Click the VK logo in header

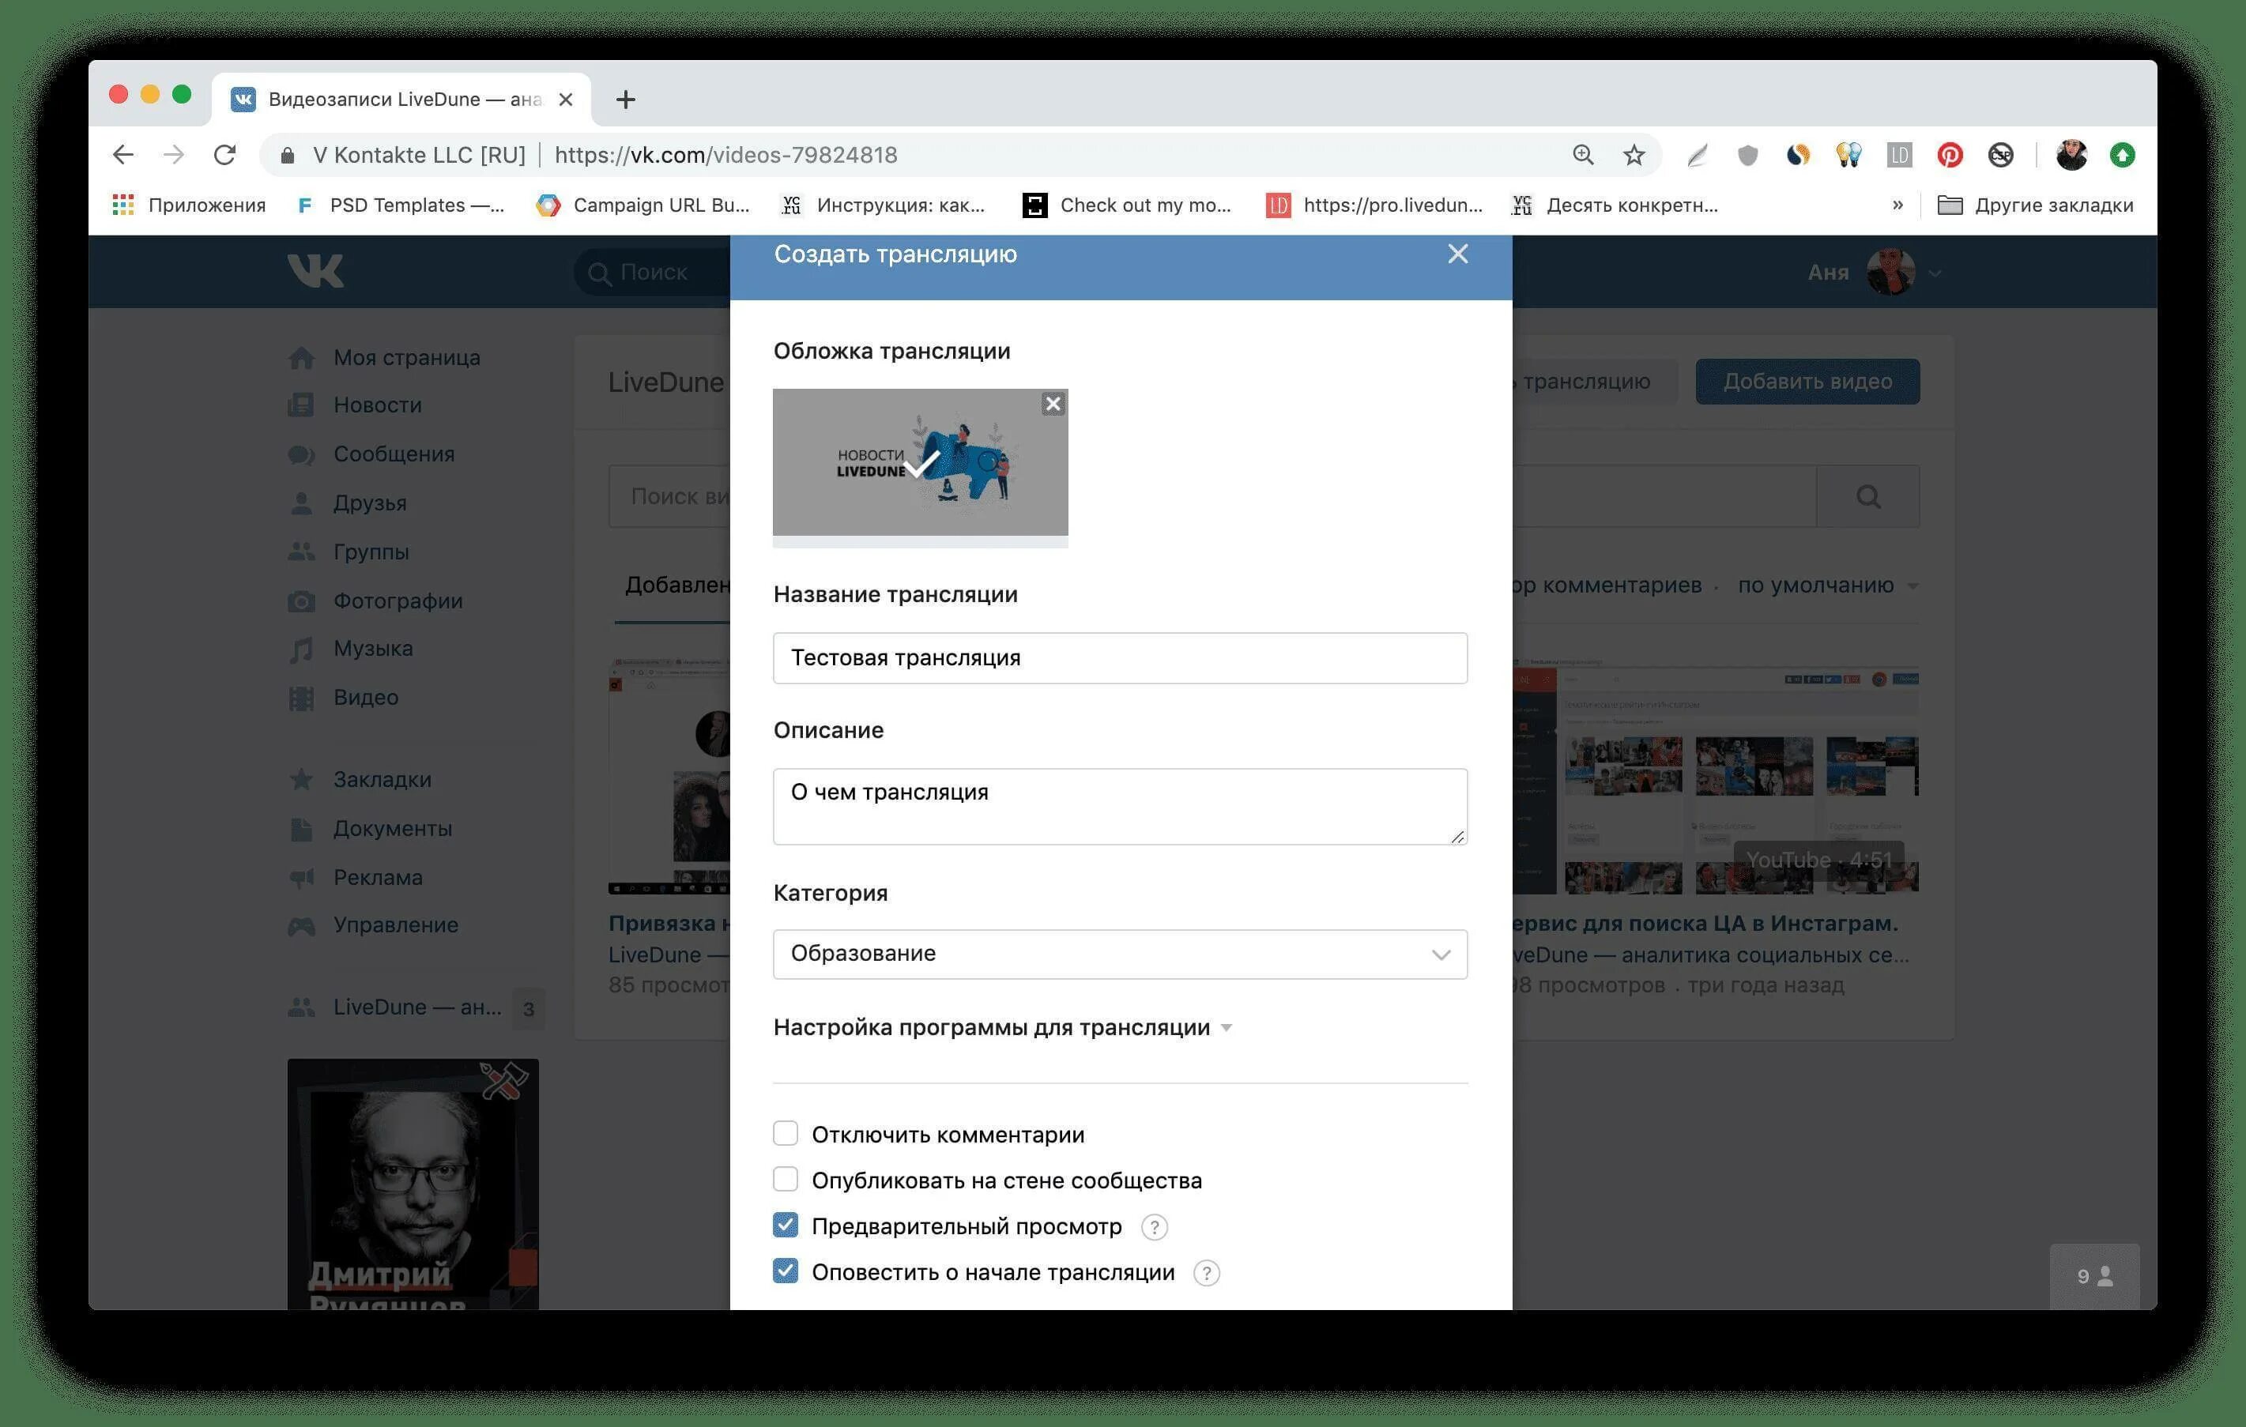pos(315,270)
